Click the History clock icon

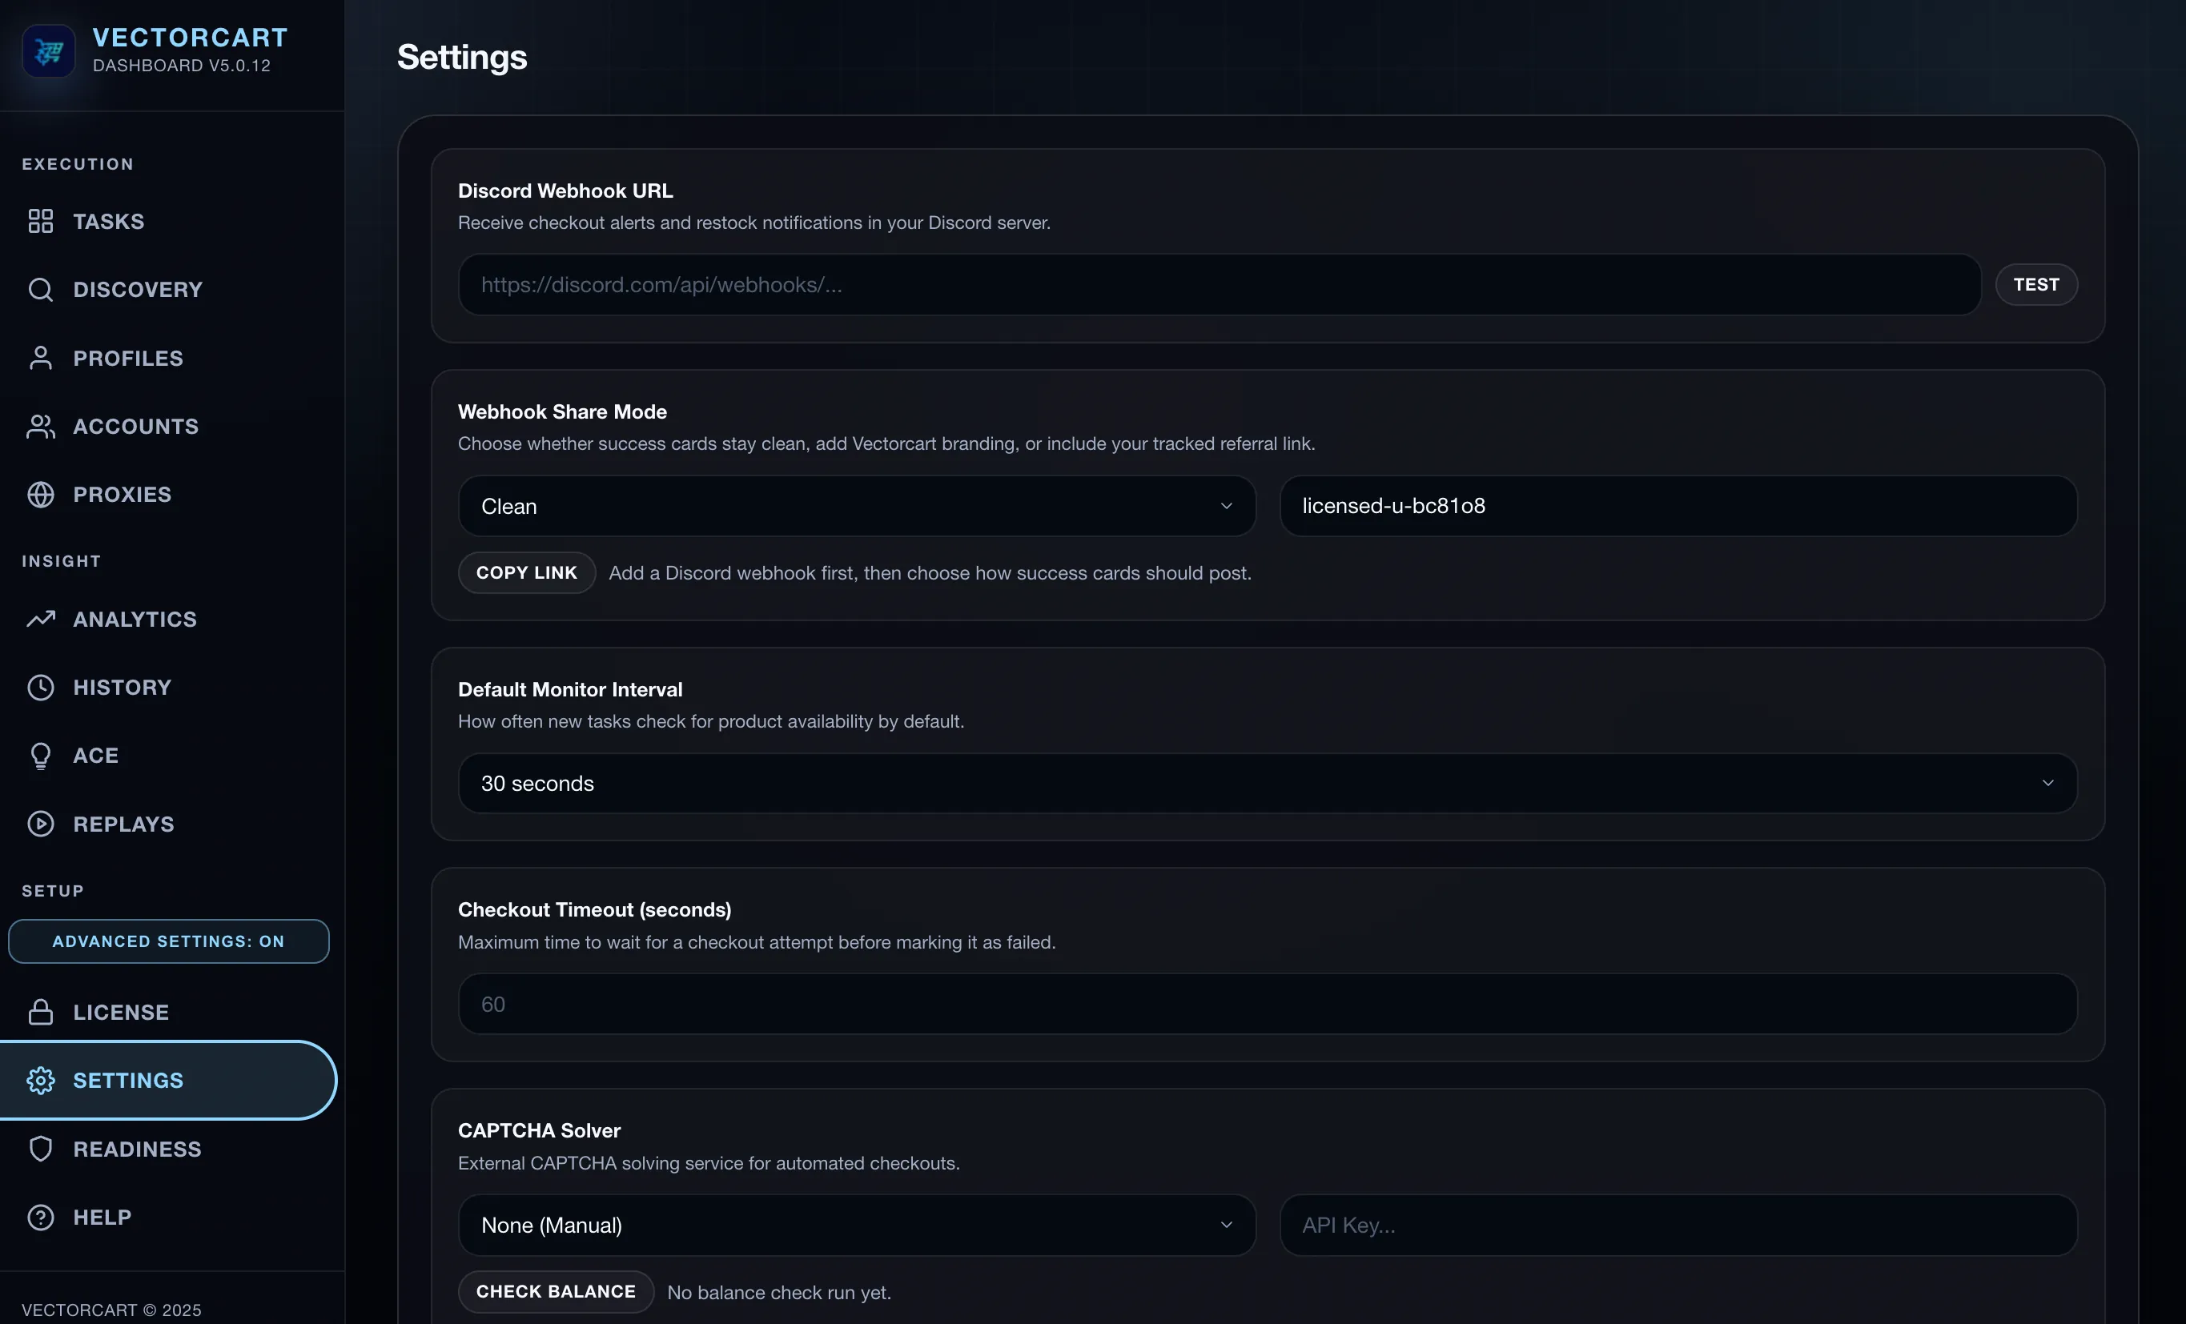(40, 686)
